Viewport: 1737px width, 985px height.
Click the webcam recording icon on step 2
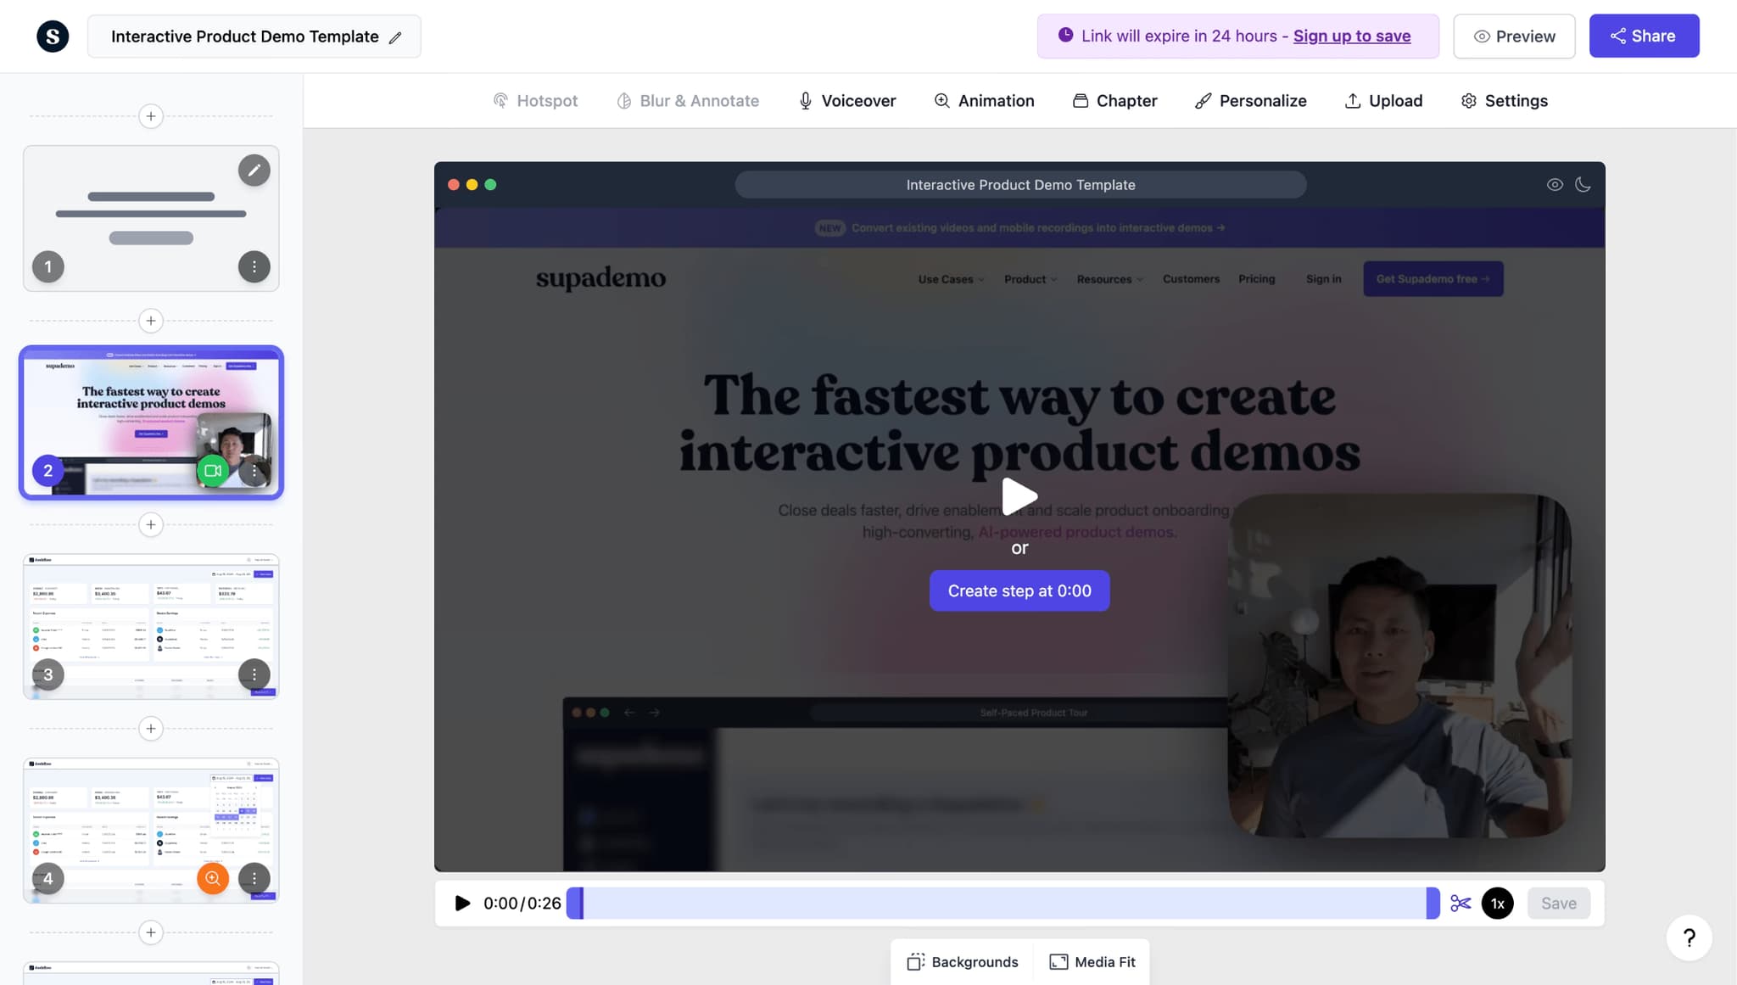tap(212, 470)
